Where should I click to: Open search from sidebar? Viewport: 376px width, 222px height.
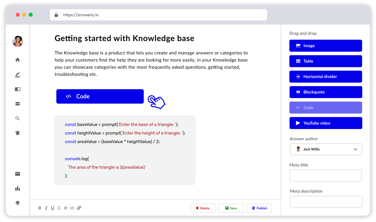18,118
